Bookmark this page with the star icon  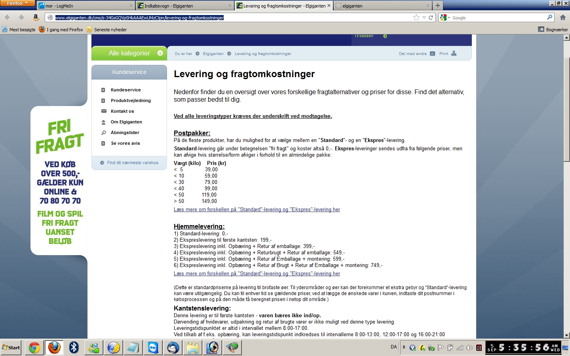point(416,17)
